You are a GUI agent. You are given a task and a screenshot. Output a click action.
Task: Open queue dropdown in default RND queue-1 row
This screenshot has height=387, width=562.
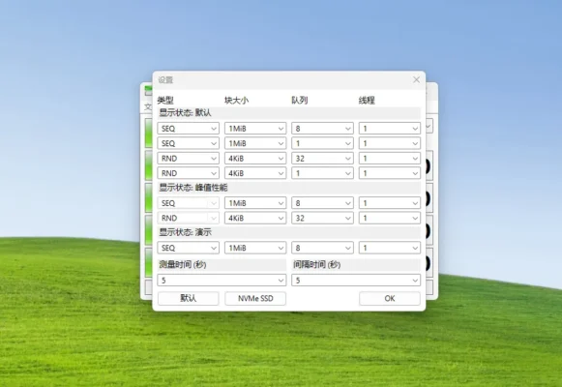(x=322, y=173)
